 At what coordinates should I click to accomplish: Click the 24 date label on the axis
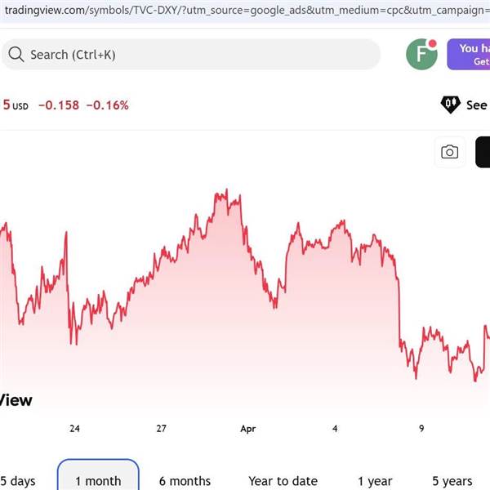point(74,428)
